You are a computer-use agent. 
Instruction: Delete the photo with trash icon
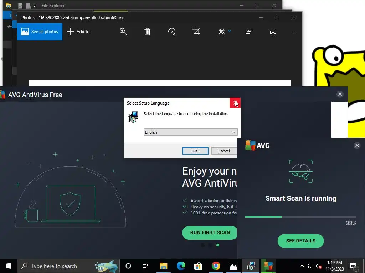(x=147, y=32)
